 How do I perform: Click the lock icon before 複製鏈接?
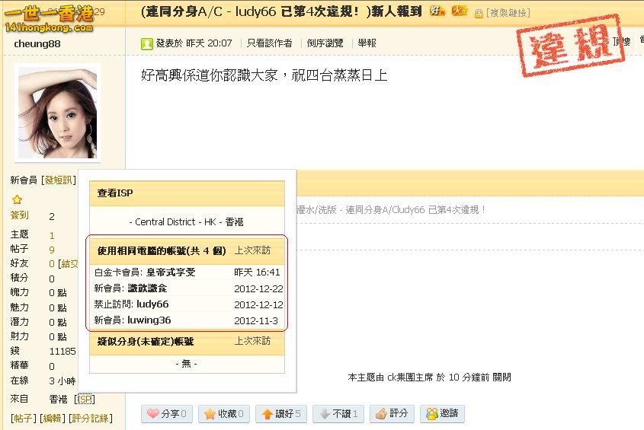(479, 14)
